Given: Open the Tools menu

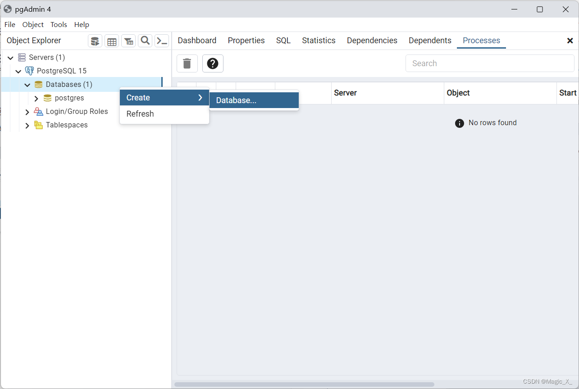Looking at the screenshot, I should tap(59, 24).
